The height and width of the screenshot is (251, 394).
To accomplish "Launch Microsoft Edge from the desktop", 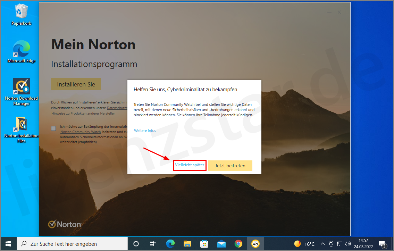I will pos(21,49).
